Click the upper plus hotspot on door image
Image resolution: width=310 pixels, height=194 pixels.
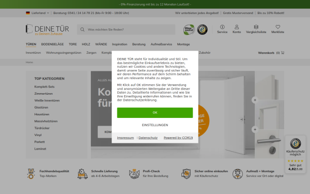click(255, 100)
